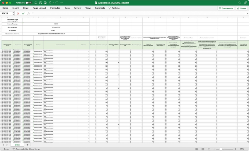Click the zoom slider handle

[221, 149]
